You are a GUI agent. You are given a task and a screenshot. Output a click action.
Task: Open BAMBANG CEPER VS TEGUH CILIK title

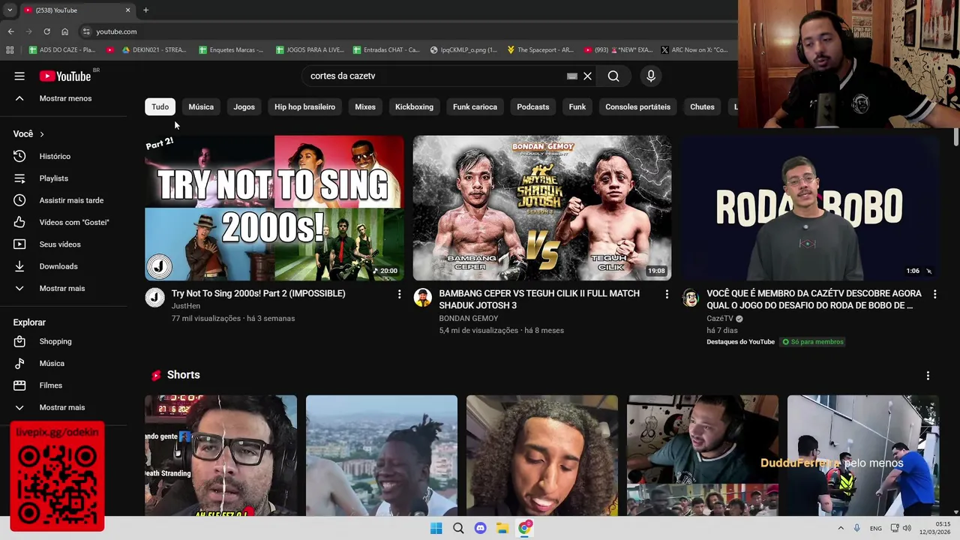539,299
